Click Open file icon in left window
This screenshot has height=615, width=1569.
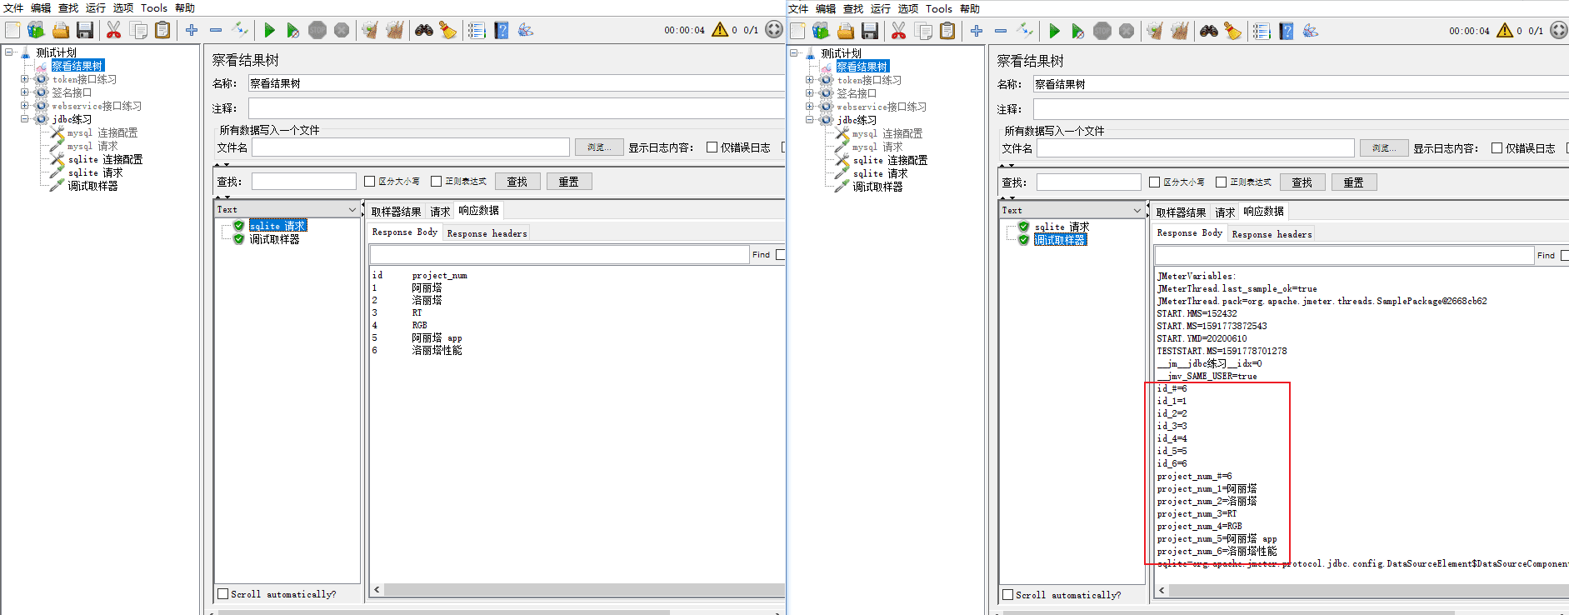click(61, 30)
